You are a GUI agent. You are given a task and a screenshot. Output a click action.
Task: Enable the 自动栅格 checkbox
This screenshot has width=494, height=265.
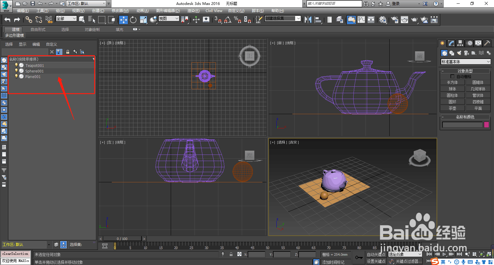pos(453,76)
